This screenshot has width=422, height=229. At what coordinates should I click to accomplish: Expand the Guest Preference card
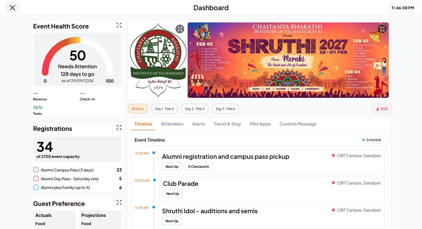point(119,203)
